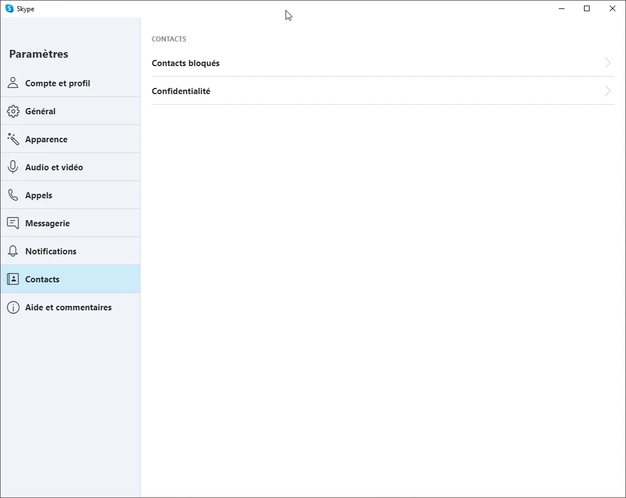Click the Skype logo in the title bar
Image resolution: width=626 pixels, height=498 pixels.
(x=9, y=8)
